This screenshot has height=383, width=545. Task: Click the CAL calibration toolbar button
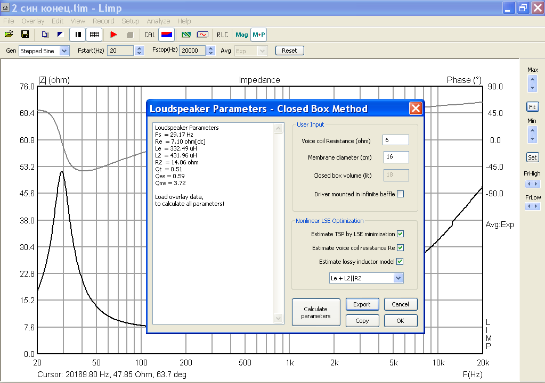pyautogui.click(x=150, y=35)
